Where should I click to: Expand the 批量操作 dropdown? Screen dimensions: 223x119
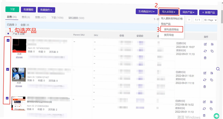coord(46,10)
